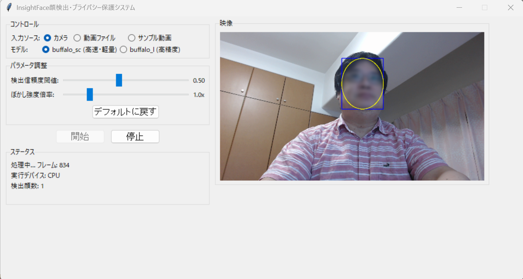Viewport: 523px width, 279px height.
Task: Select the カメラ input source radio button
Action: pos(47,38)
